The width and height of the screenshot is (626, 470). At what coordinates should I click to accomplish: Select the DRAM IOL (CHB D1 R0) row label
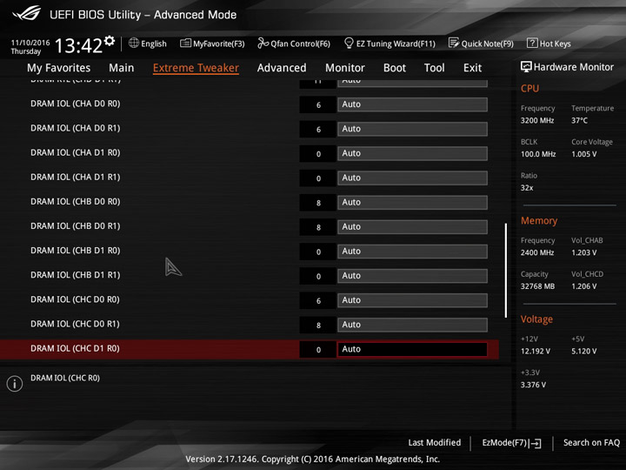coord(75,250)
